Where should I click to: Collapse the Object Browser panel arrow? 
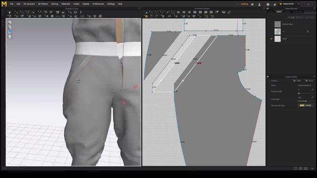[268, 9]
